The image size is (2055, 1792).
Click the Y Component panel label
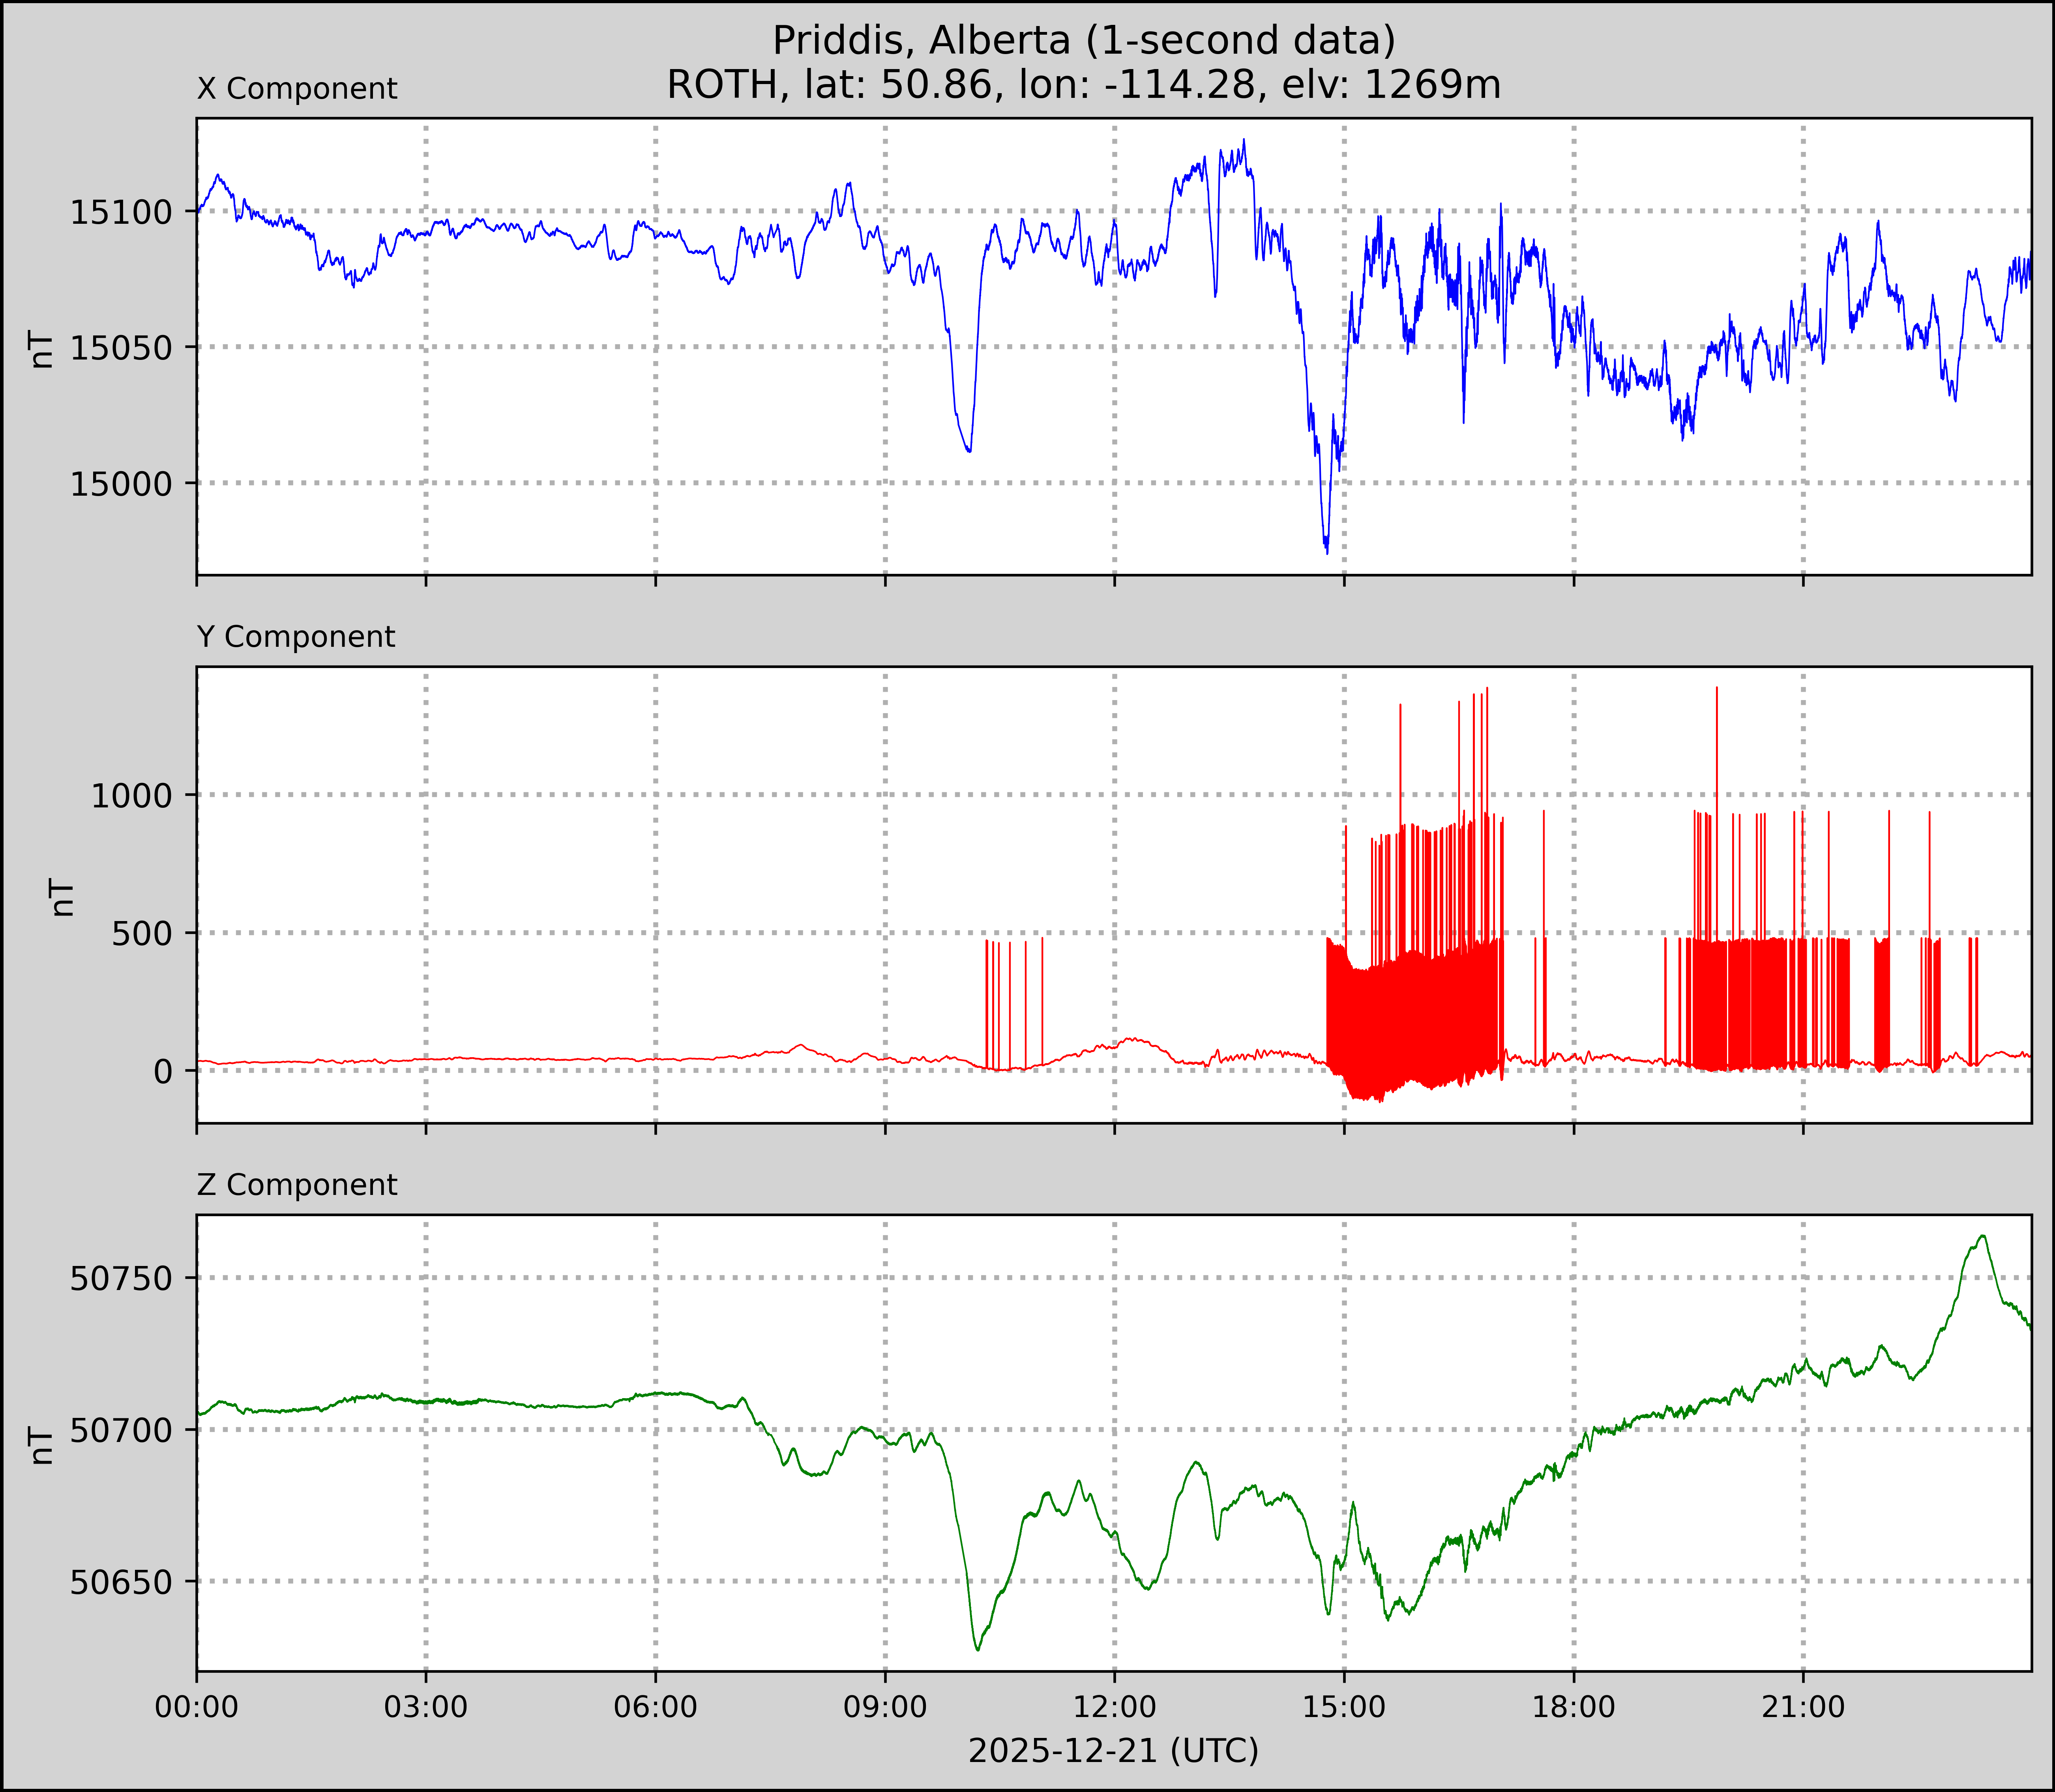296,637
